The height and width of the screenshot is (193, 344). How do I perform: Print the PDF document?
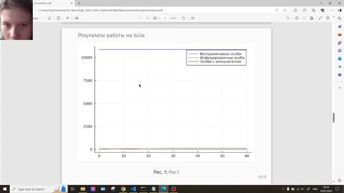(x=297, y=18)
